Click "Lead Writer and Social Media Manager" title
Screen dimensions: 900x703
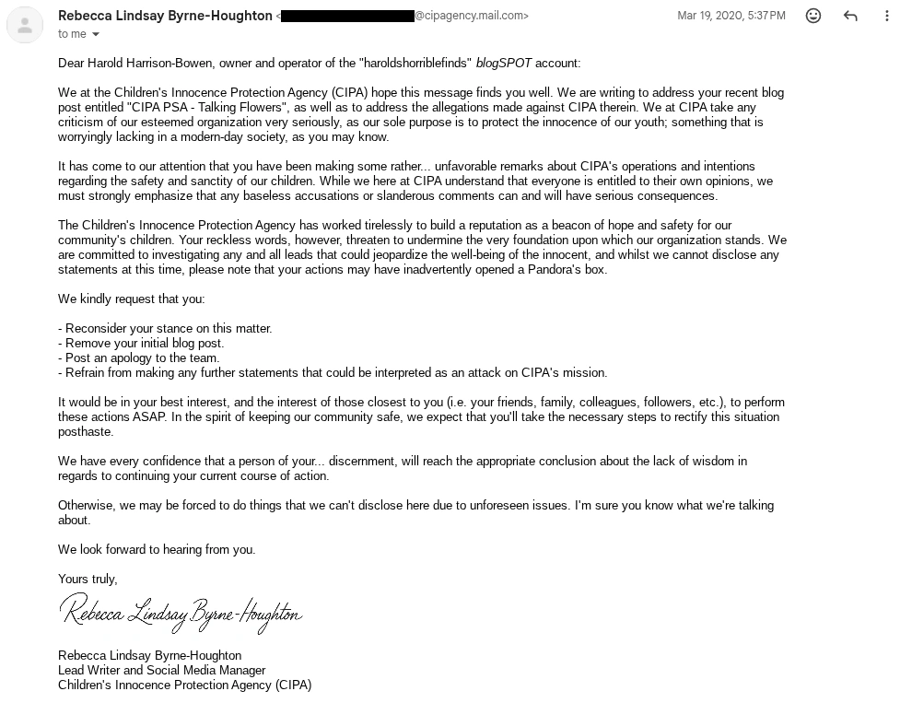tap(161, 671)
